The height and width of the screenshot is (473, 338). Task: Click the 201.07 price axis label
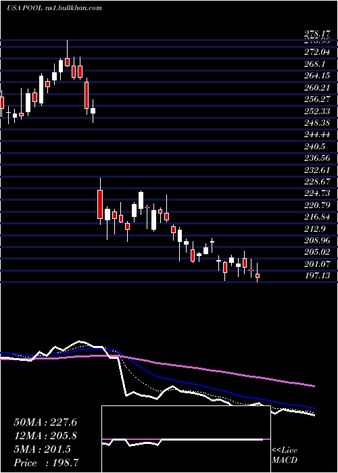tap(317, 265)
